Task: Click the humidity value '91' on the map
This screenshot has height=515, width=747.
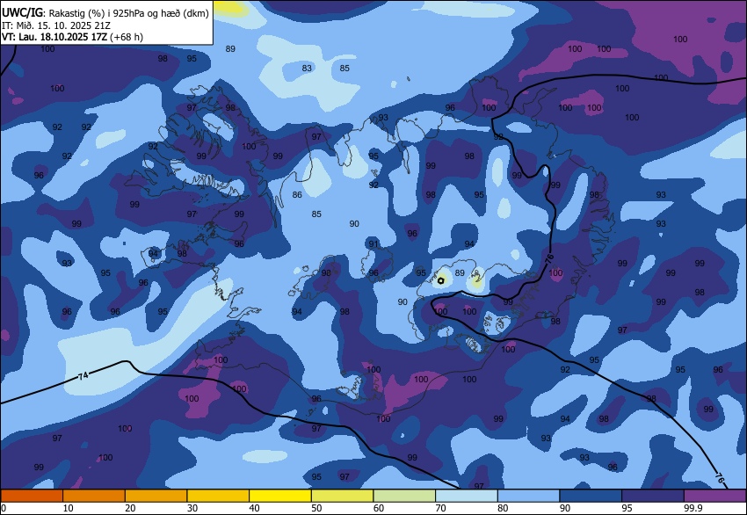Action: click(373, 244)
